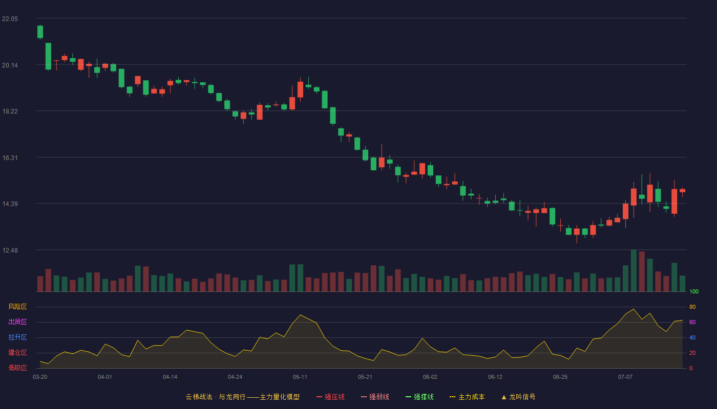Click the 低吸区 zone label
The width and height of the screenshot is (717, 409).
point(17,368)
